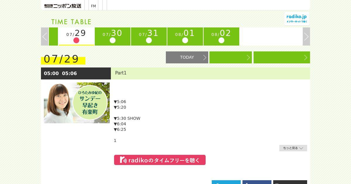Viewport: 351px width, 184px height.
Task: Switch to the 08/01 date tab
Action: [185, 37]
